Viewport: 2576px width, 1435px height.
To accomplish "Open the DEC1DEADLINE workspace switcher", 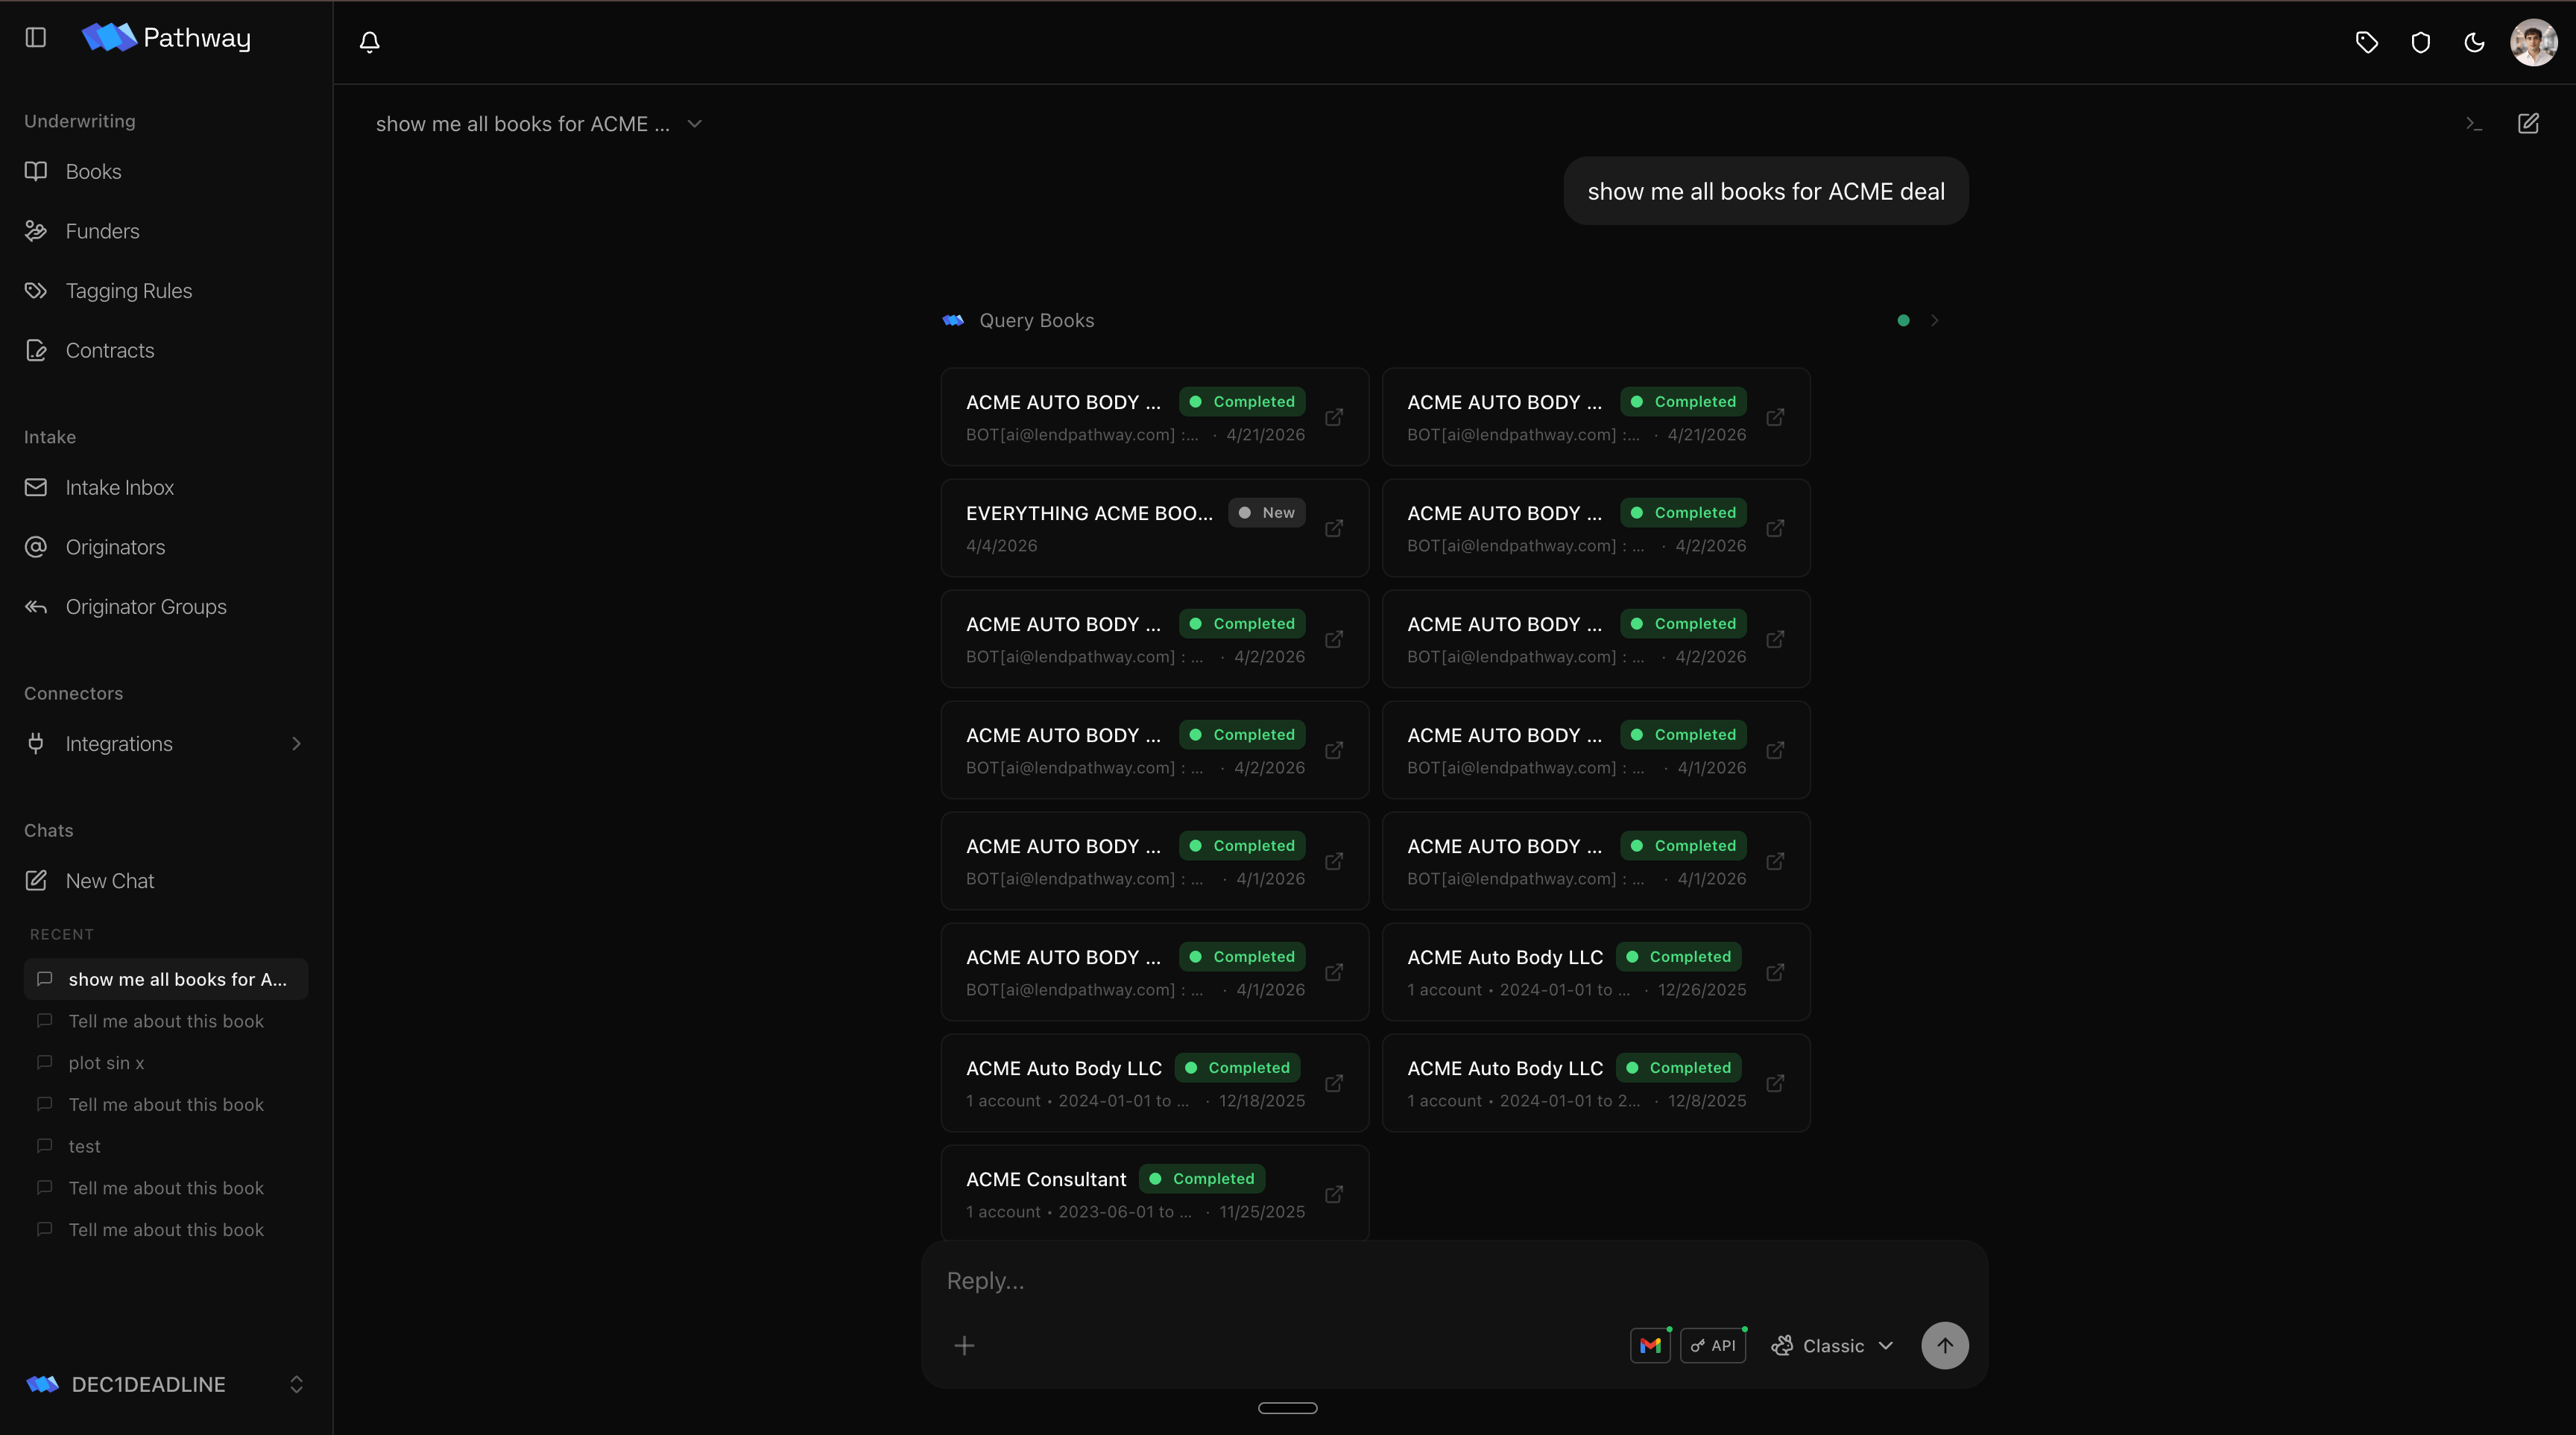I will click(166, 1384).
